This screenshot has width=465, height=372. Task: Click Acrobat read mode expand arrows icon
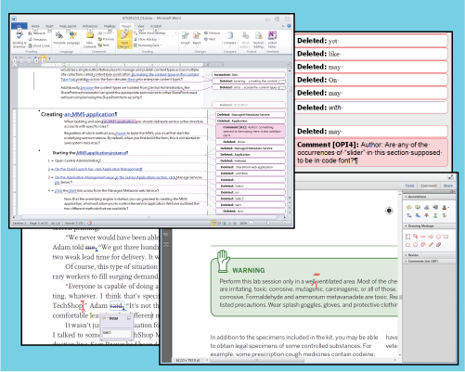pyautogui.click(x=451, y=177)
